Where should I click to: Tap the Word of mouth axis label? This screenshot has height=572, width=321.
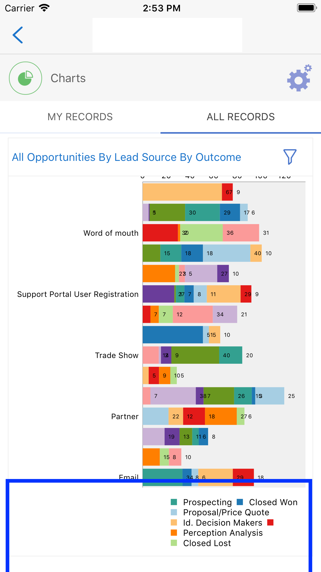[x=111, y=233]
